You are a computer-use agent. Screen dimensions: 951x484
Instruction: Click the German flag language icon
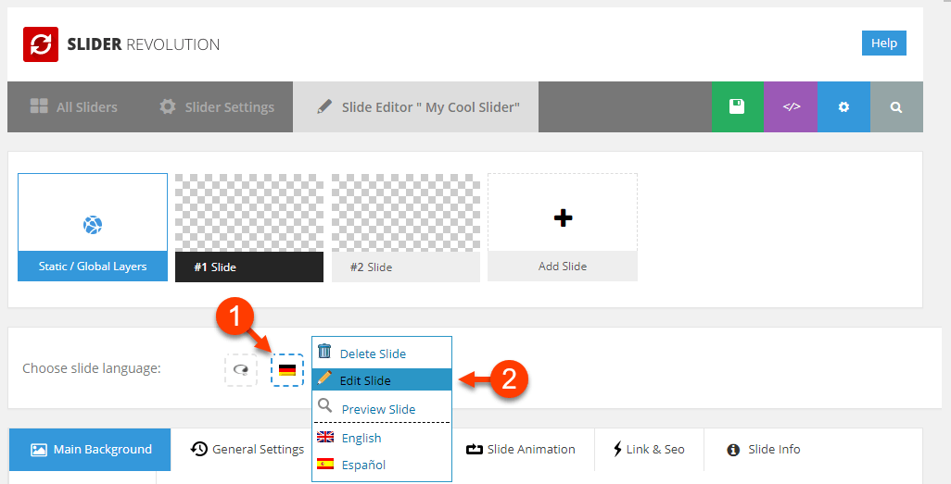287,370
